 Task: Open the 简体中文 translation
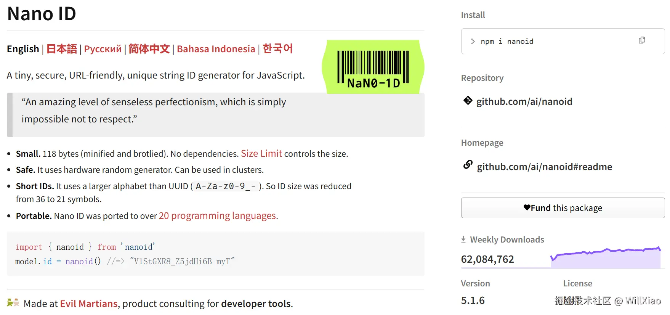pyautogui.click(x=149, y=49)
